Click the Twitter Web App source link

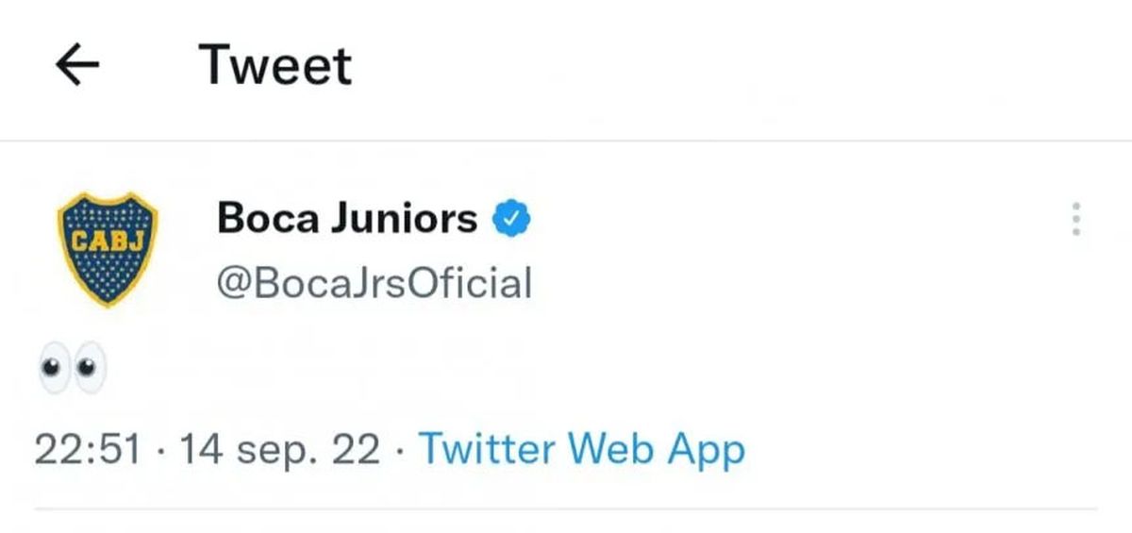tap(581, 449)
